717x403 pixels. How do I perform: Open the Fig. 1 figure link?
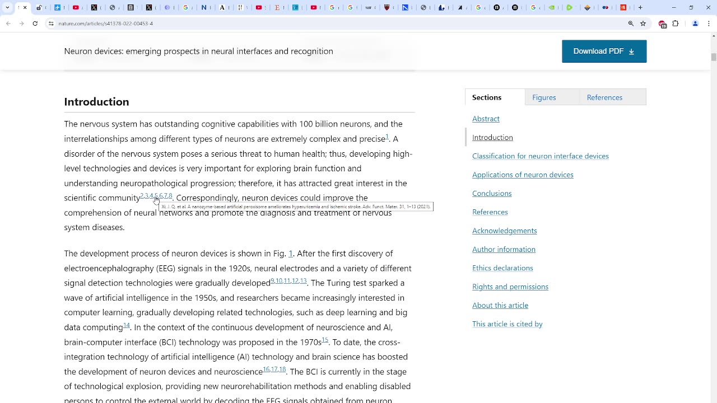pos(291,254)
